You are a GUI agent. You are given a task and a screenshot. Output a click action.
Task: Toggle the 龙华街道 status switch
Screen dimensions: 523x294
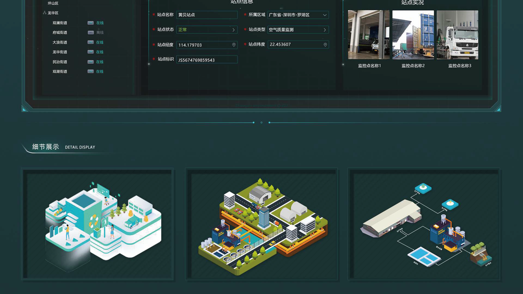90,52
